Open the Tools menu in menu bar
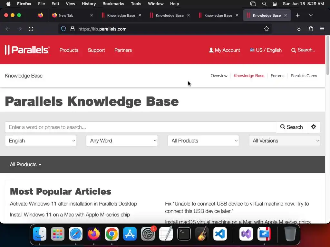 coord(136,4)
